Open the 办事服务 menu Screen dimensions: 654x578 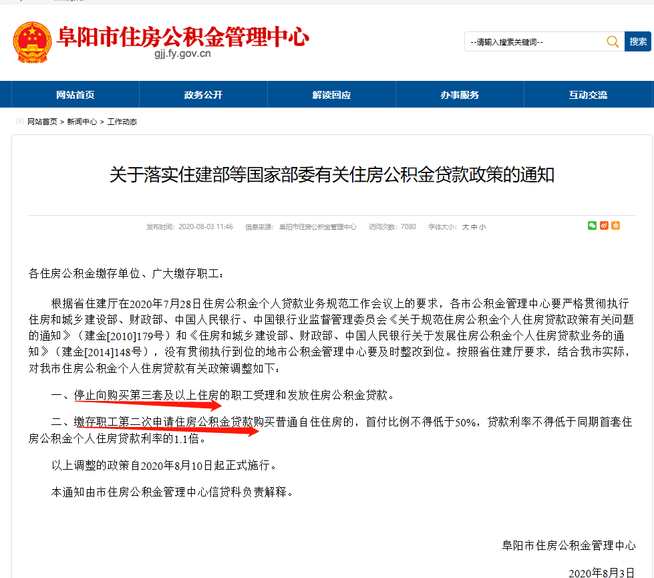460,95
